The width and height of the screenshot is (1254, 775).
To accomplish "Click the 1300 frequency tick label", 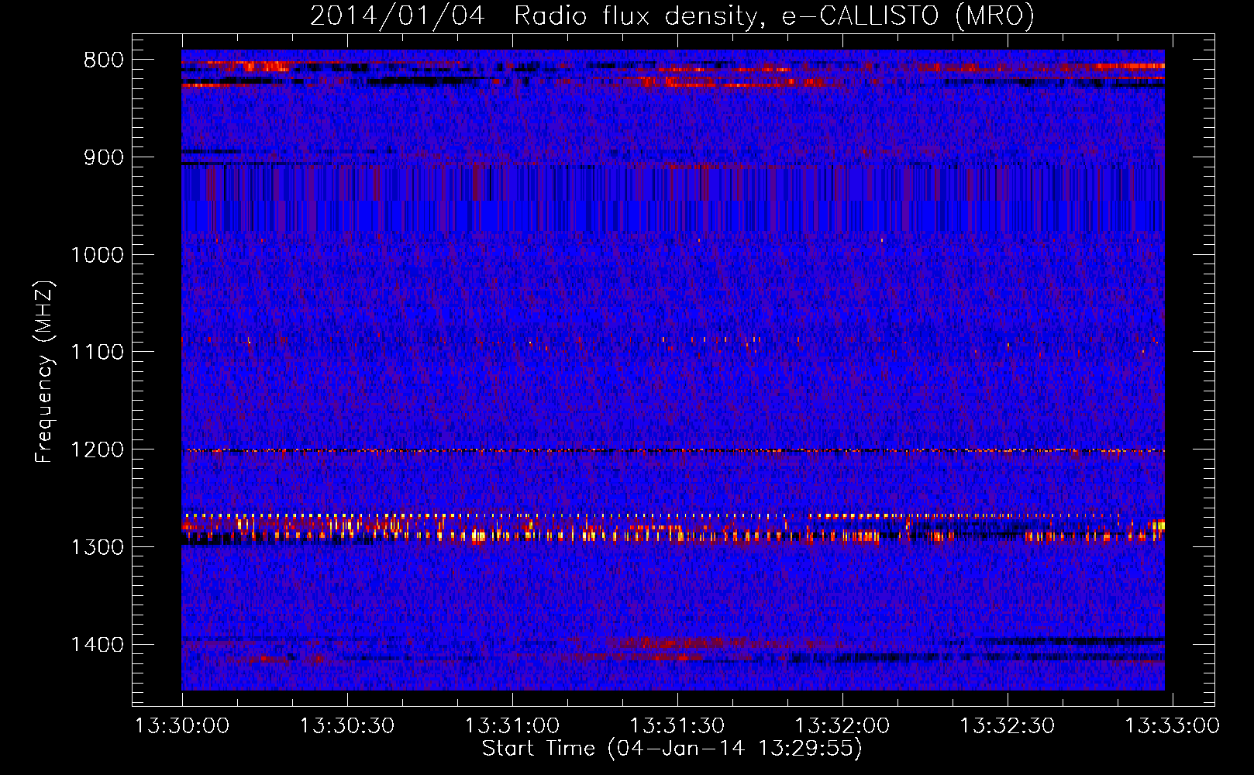I will [x=98, y=548].
